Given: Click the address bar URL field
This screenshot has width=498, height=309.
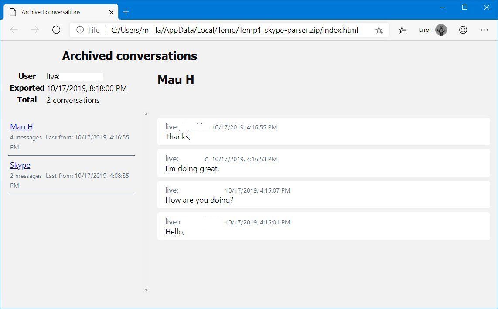Looking at the screenshot, I should pyautogui.click(x=235, y=30).
